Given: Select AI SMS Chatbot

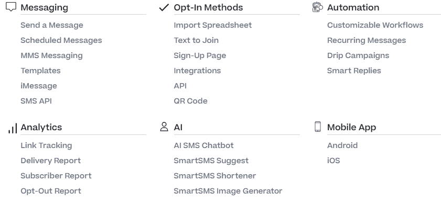Looking at the screenshot, I should click(204, 145).
